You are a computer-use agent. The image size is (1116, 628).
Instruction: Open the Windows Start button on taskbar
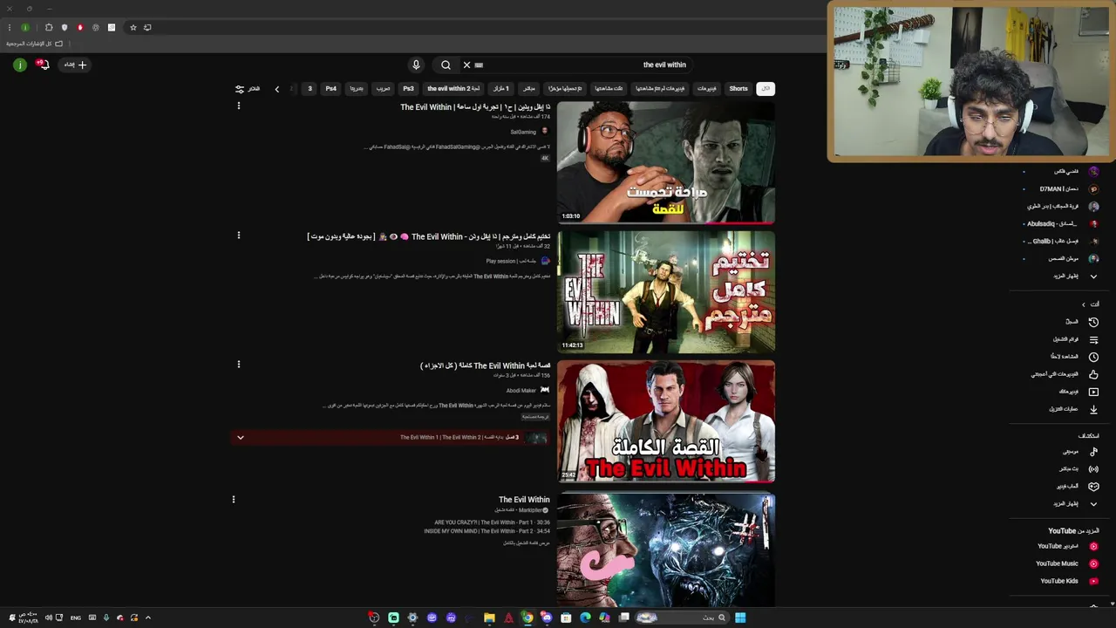(x=740, y=618)
